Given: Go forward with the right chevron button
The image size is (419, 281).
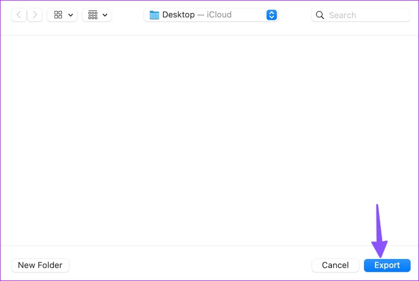Looking at the screenshot, I should (x=35, y=15).
